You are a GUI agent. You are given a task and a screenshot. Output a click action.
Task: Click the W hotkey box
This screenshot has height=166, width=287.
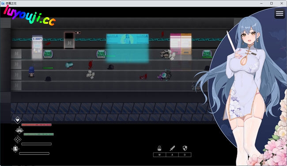[159, 155]
